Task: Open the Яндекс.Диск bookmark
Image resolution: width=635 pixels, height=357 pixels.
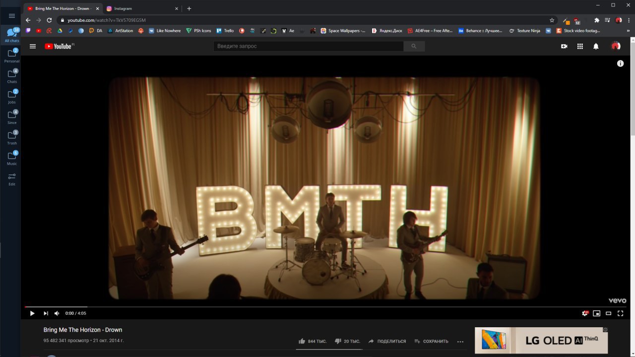Action: pos(387,31)
